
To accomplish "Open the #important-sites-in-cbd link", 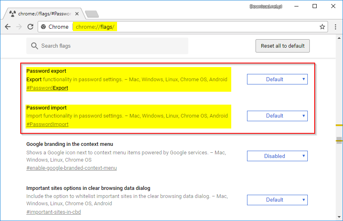I will [53, 212].
